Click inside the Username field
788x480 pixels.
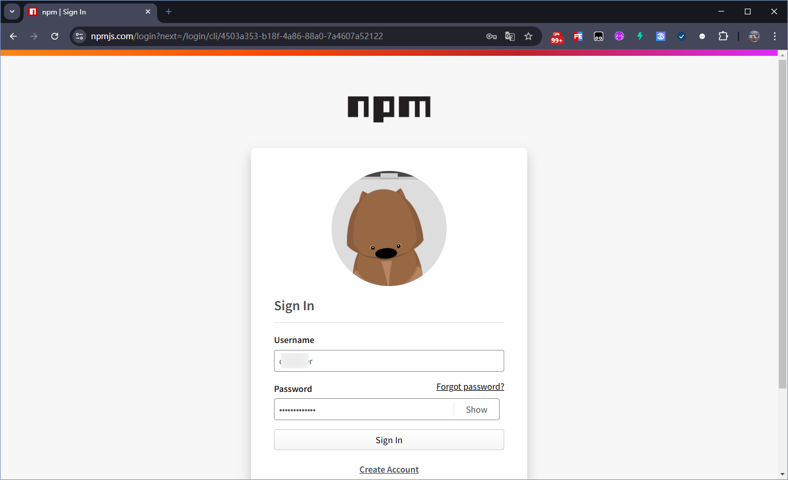(x=389, y=361)
